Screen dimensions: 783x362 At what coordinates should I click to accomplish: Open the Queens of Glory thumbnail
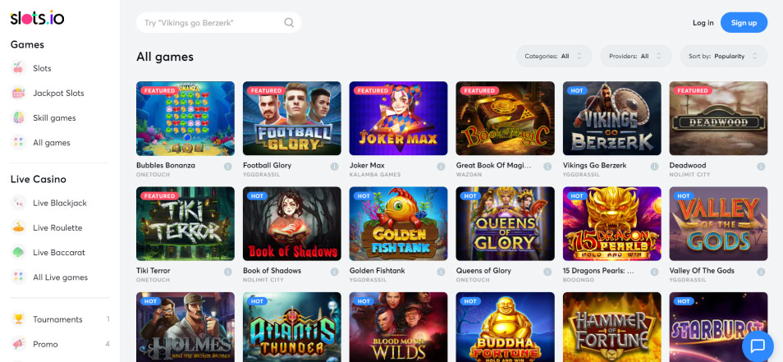(x=505, y=224)
